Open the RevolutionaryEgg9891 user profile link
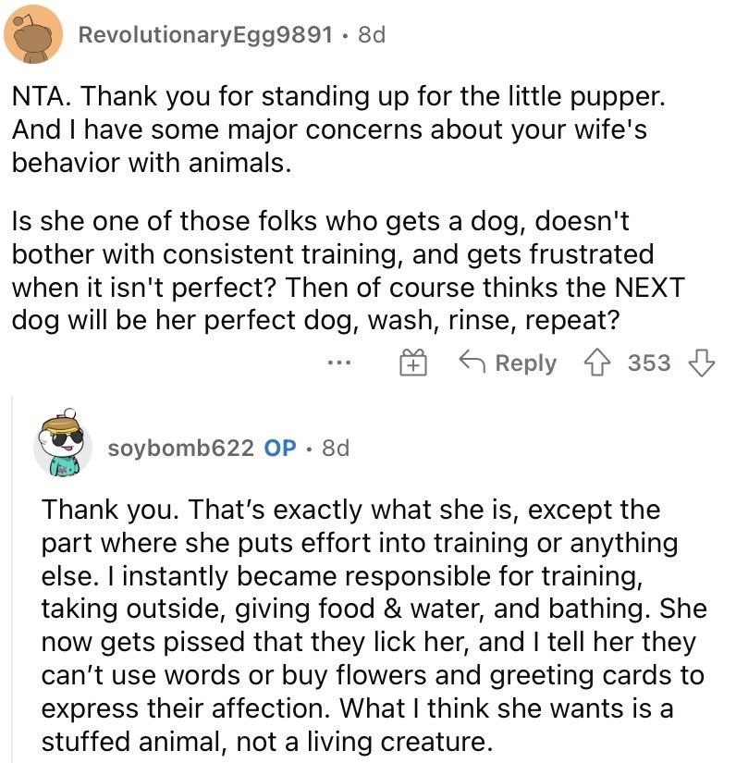The height and width of the screenshot is (763, 736). [x=205, y=35]
